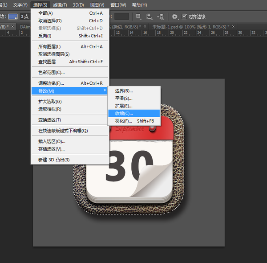Screen dimensions: 267x263
Task: Click the stroke width field showing 3 点
Action: coord(25,16)
